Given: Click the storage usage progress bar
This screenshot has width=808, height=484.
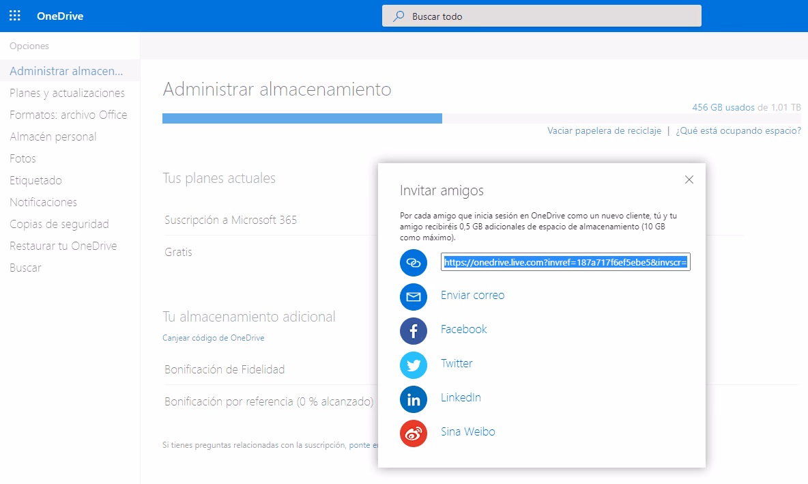Looking at the screenshot, I should [482, 119].
